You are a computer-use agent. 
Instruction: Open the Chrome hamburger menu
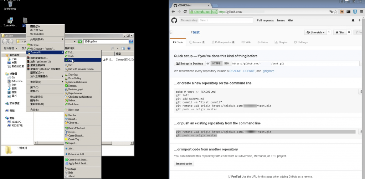361,12
